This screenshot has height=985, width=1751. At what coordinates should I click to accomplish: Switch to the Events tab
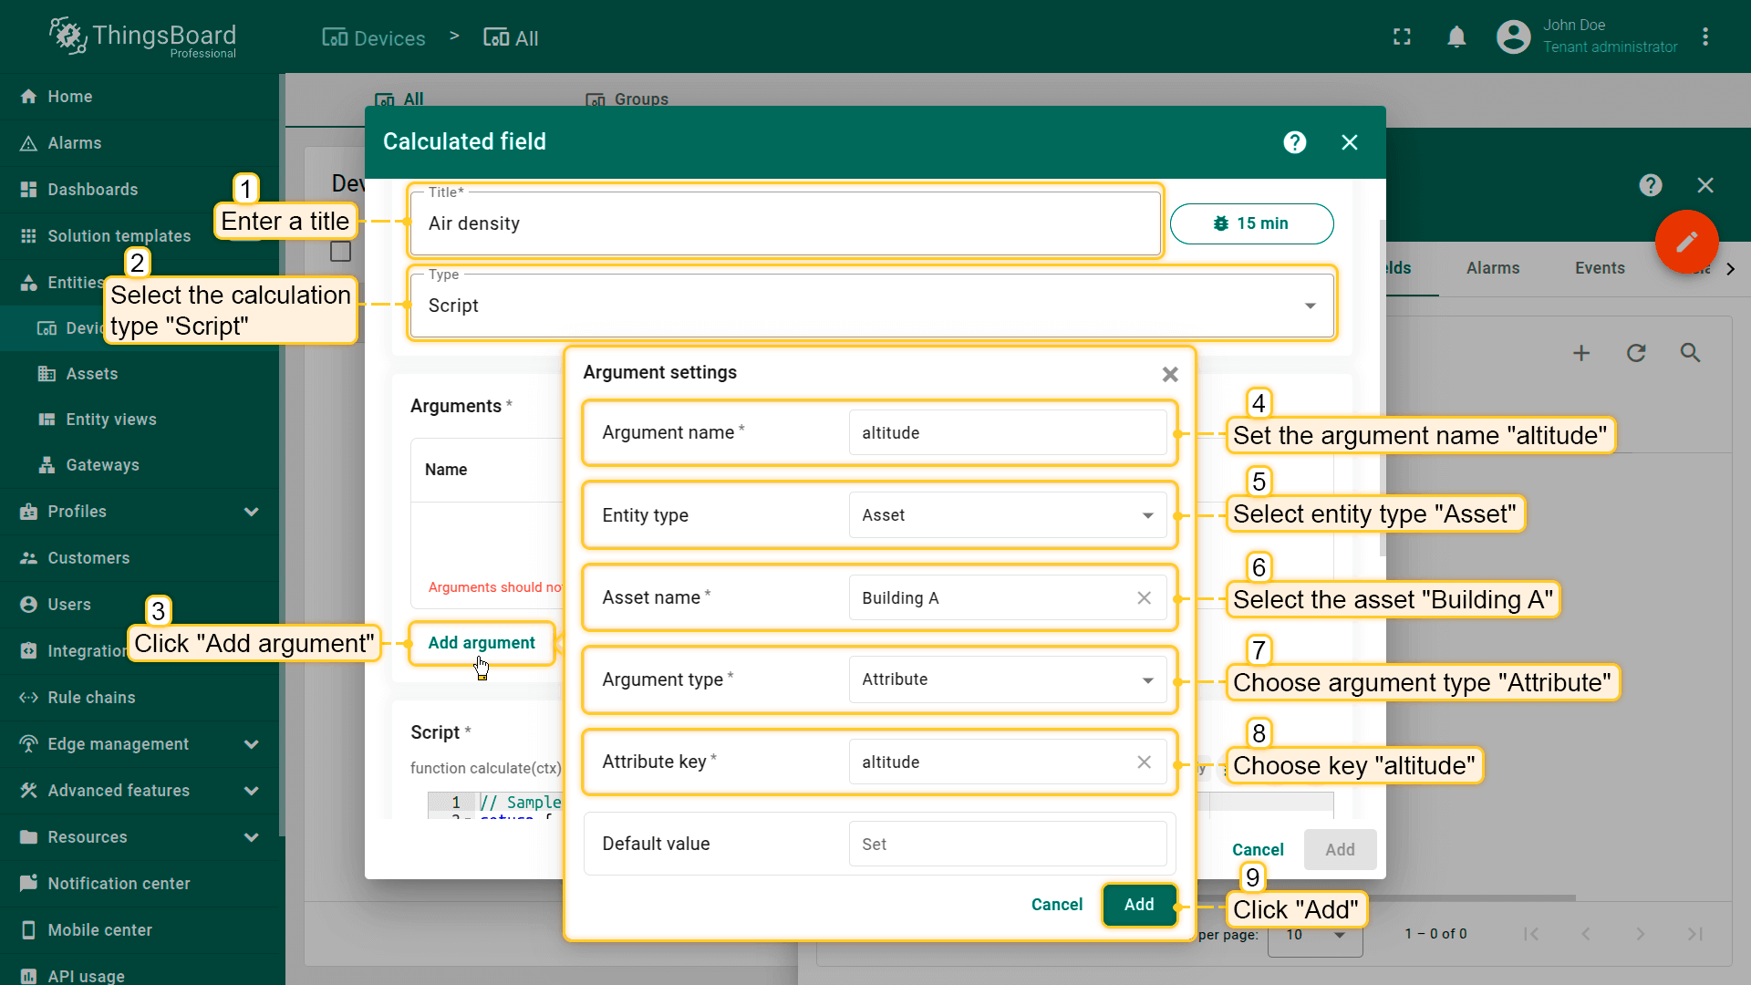pos(1600,268)
